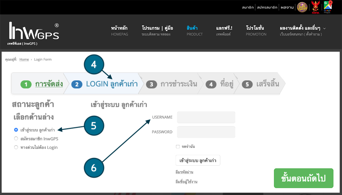Click the InwGPS logo
This screenshot has width=342, height=195.
[x=34, y=32]
